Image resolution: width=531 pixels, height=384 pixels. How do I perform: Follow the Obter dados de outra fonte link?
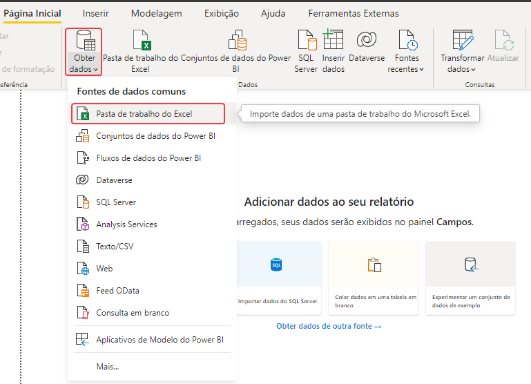click(x=329, y=326)
